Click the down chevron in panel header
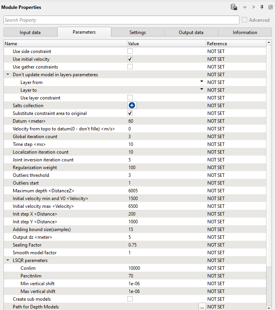 click(244, 7)
